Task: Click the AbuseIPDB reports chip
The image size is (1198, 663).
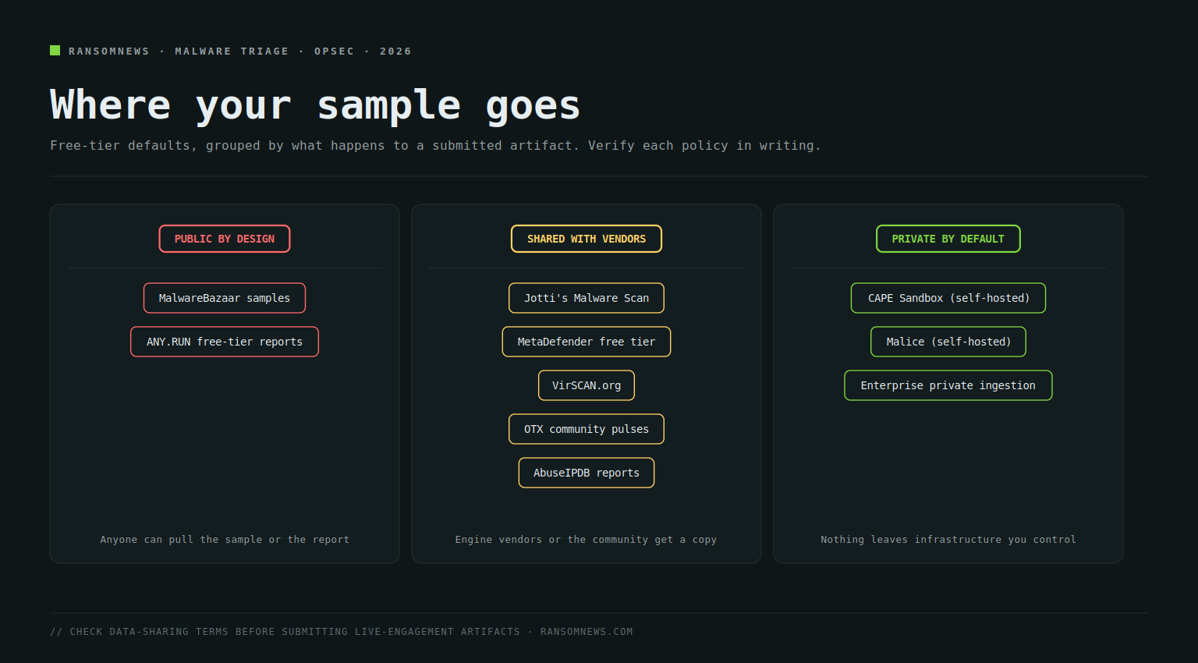Action: pos(587,473)
